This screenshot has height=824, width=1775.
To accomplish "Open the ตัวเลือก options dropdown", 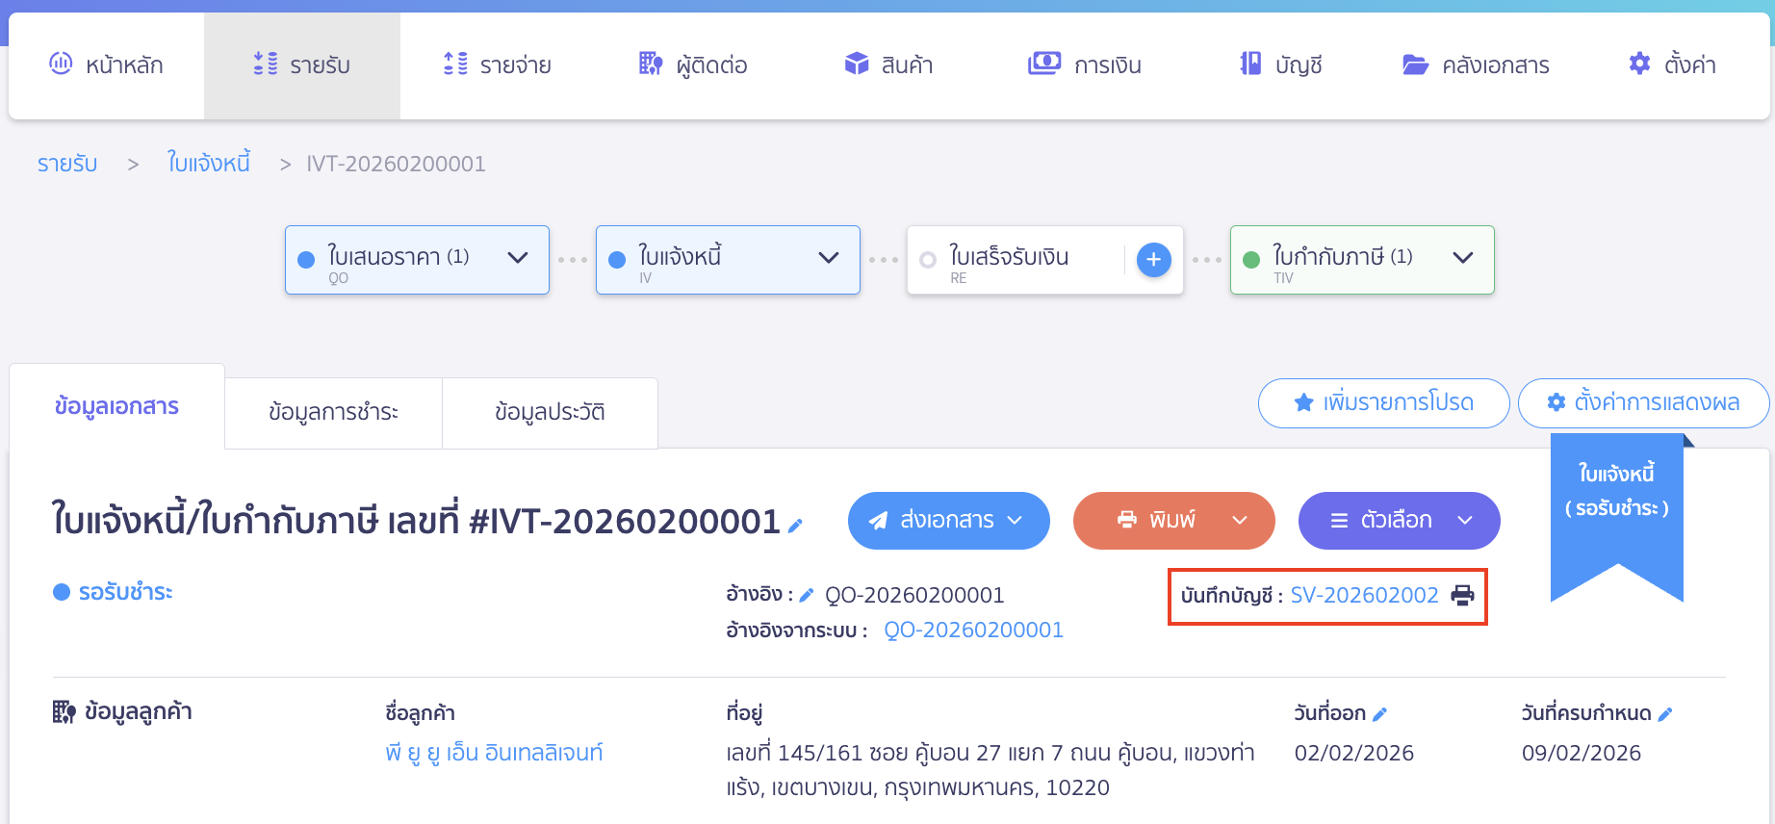I will pos(1399,521).
